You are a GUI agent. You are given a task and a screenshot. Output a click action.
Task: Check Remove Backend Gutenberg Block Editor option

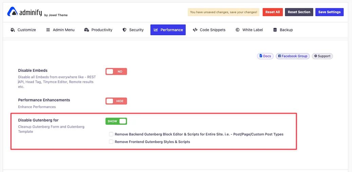111,134
